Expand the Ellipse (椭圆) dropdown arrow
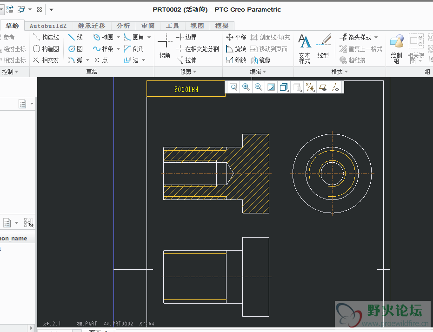The width and height of the screenshot is (433, 332). pyautogui.click(x=118, y=37)
